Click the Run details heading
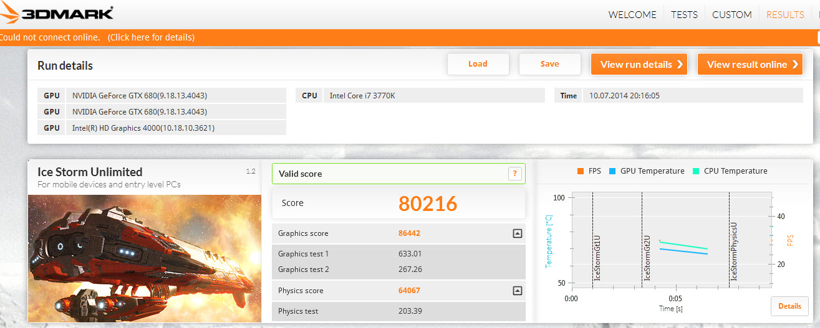Screen dimensions: 820x328 [x=65, y=65]
